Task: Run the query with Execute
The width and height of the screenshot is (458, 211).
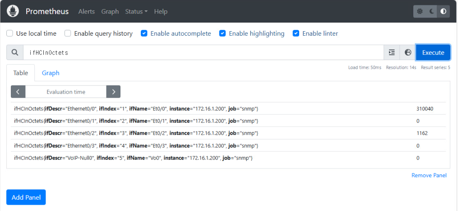Action: coord(433,52)
